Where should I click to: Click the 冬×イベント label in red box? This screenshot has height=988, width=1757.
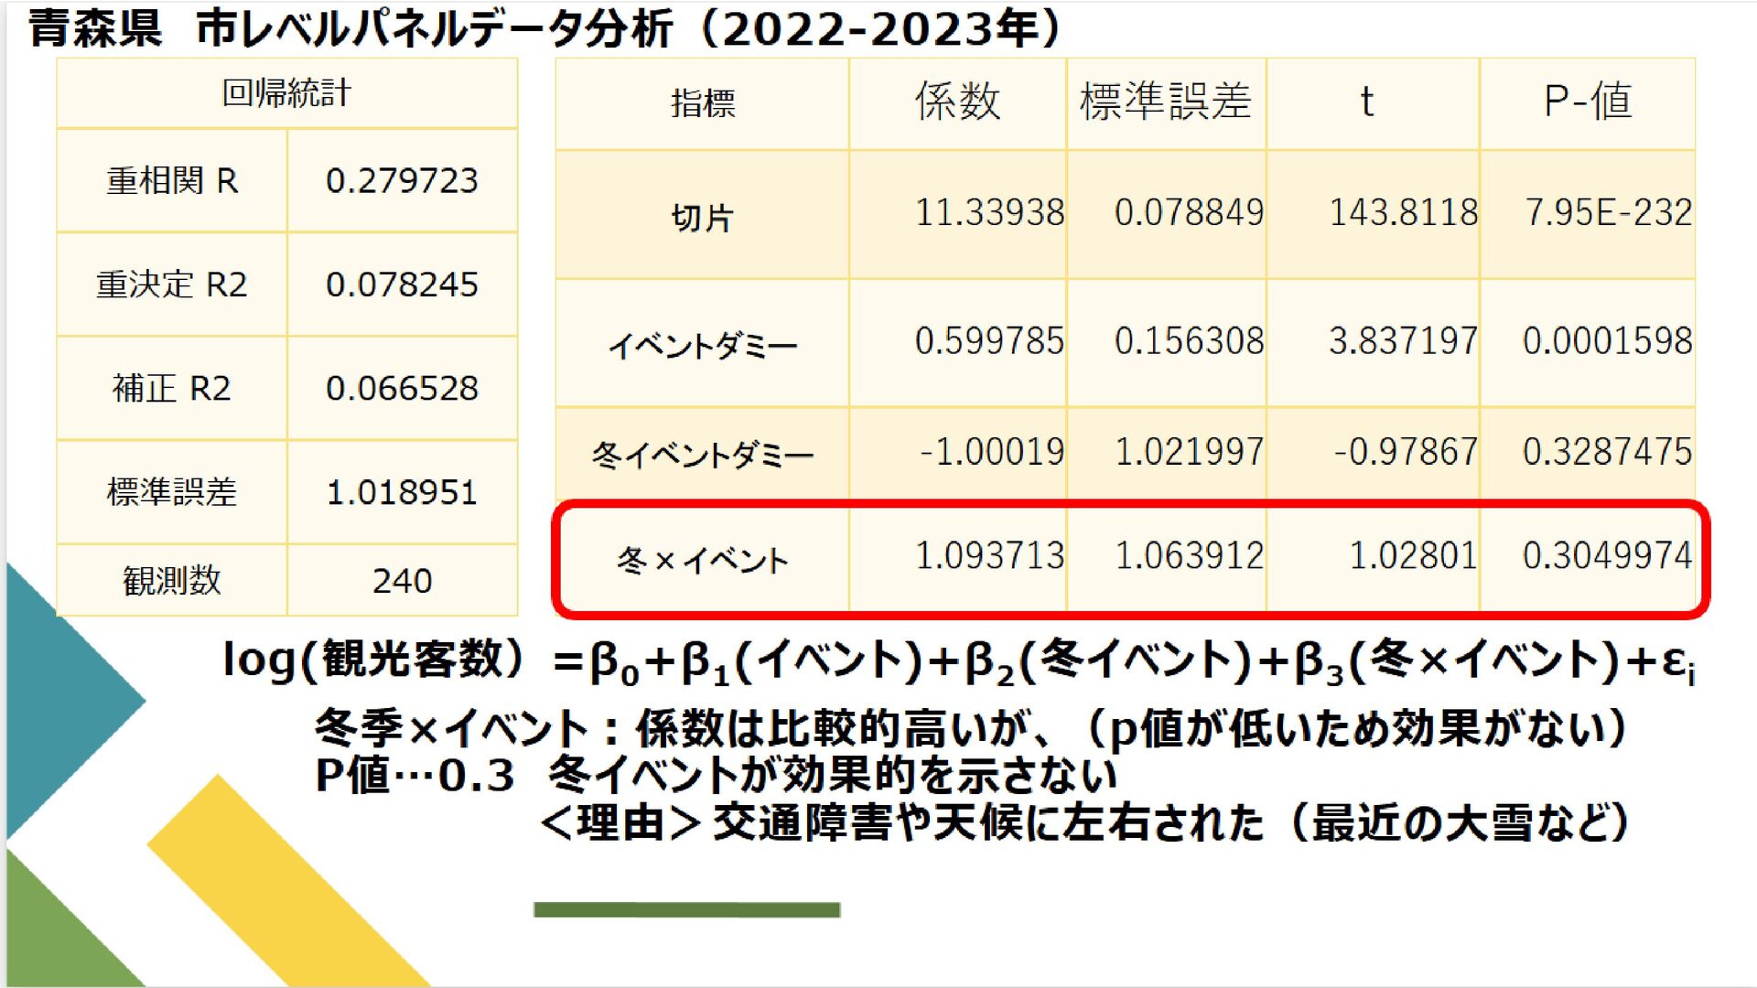click(702, 560)
